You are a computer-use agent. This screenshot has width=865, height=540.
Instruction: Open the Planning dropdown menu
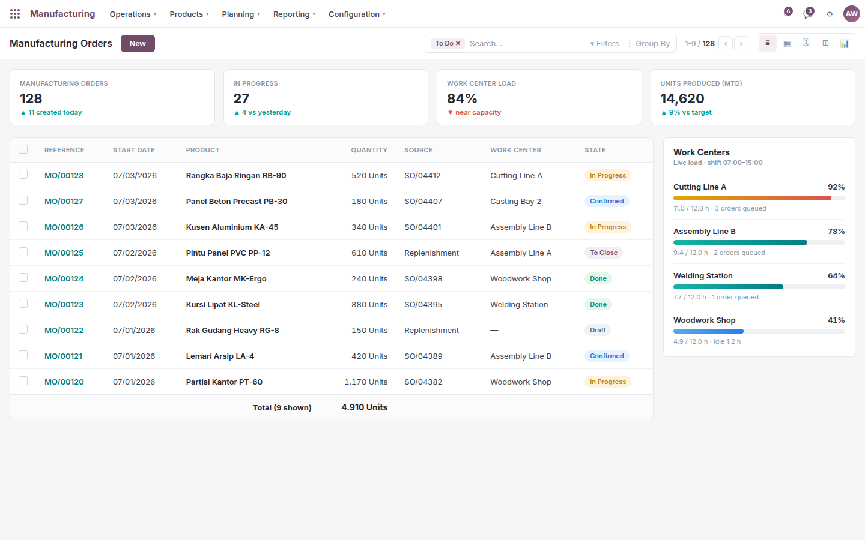[x=241, y=14]
